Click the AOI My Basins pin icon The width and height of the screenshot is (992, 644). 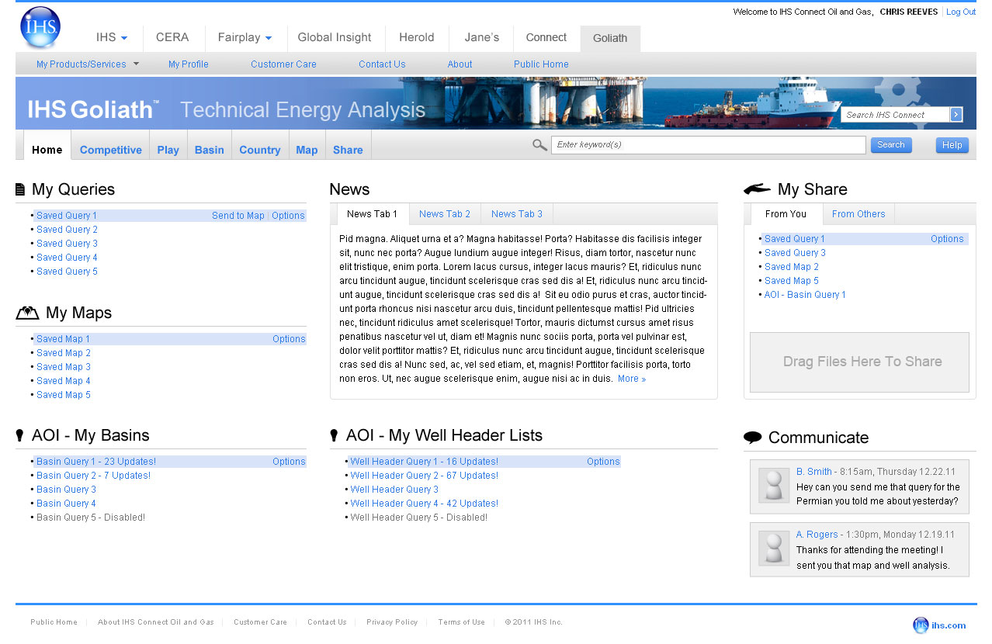click(20, 436)
